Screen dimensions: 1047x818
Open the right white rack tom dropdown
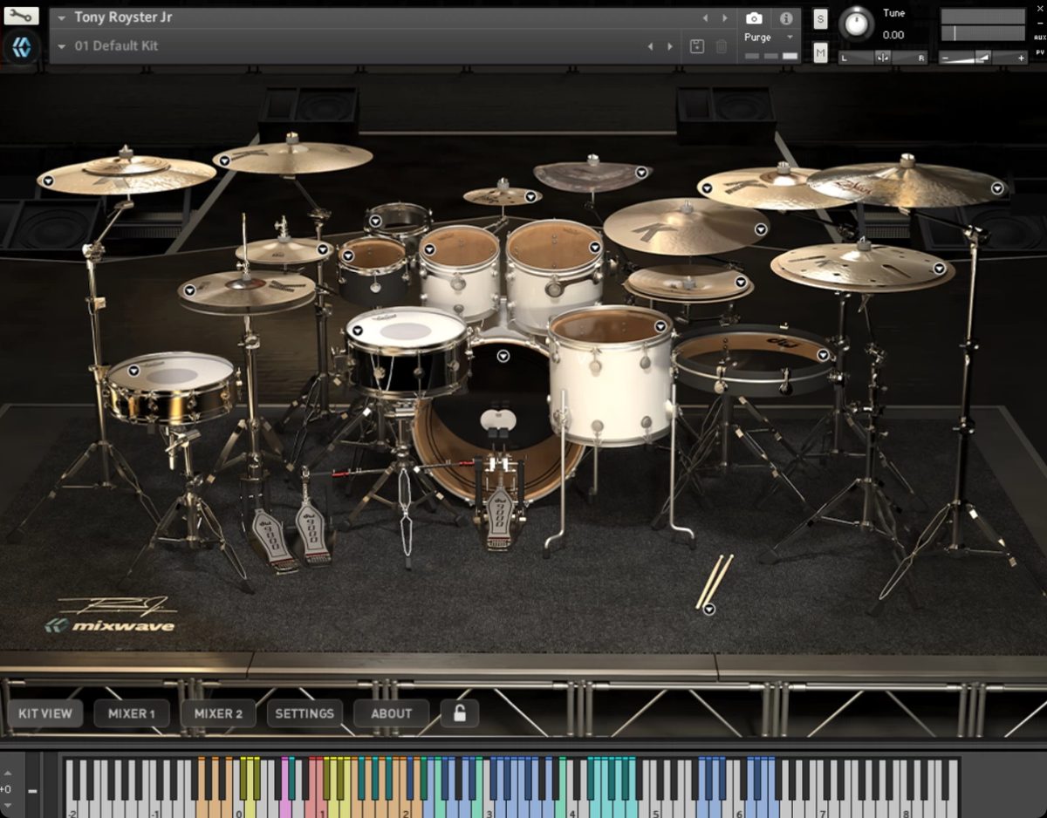(x=594, y=248)
